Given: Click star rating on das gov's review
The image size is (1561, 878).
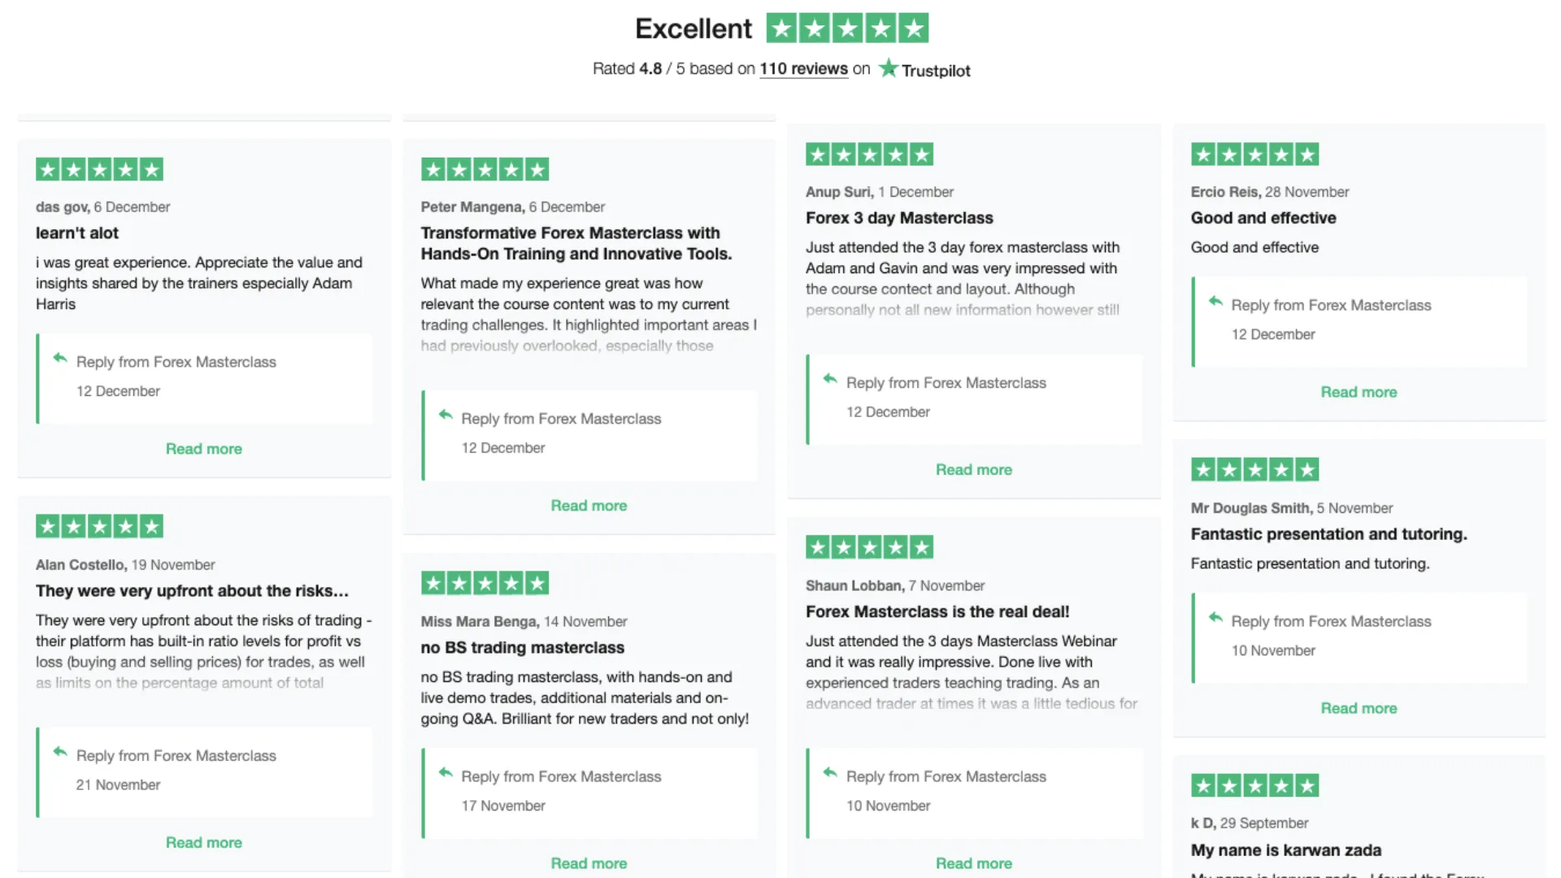Looking at the screenshot, I should 99,169.
